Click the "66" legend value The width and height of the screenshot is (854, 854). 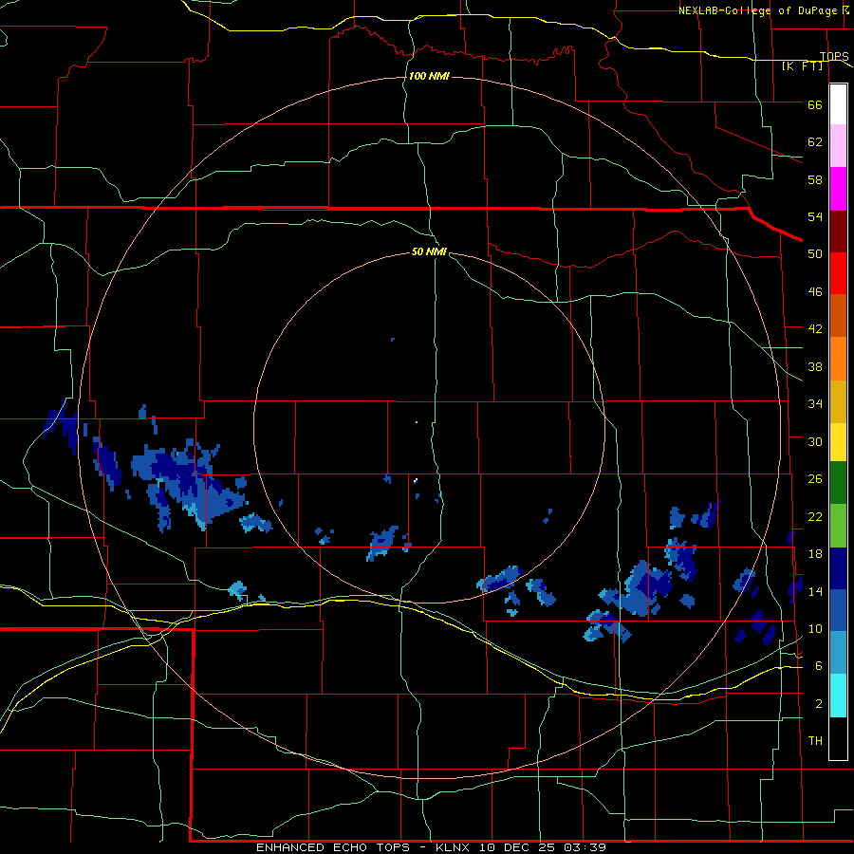(815, 104)
